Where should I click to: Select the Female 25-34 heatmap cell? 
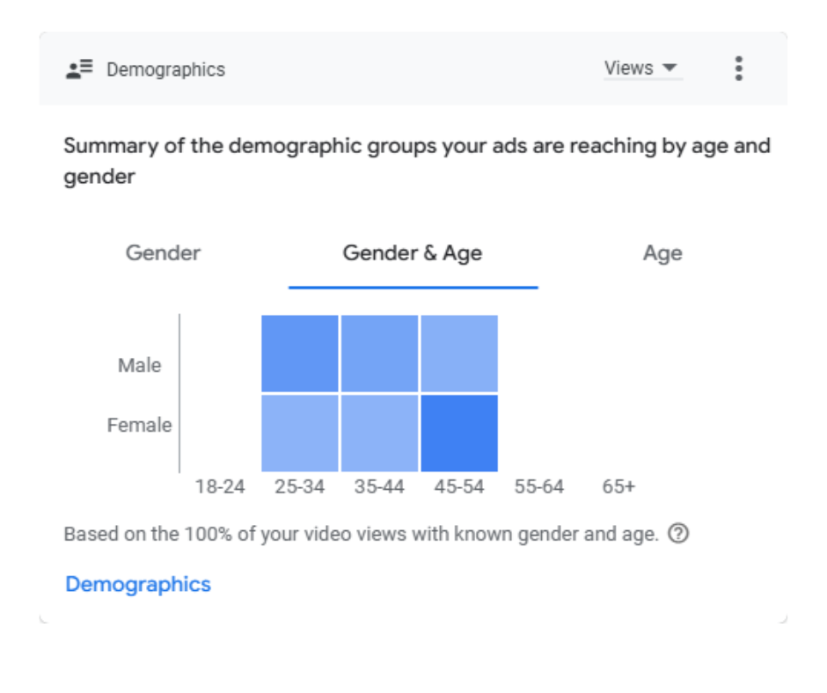(300, 433)
